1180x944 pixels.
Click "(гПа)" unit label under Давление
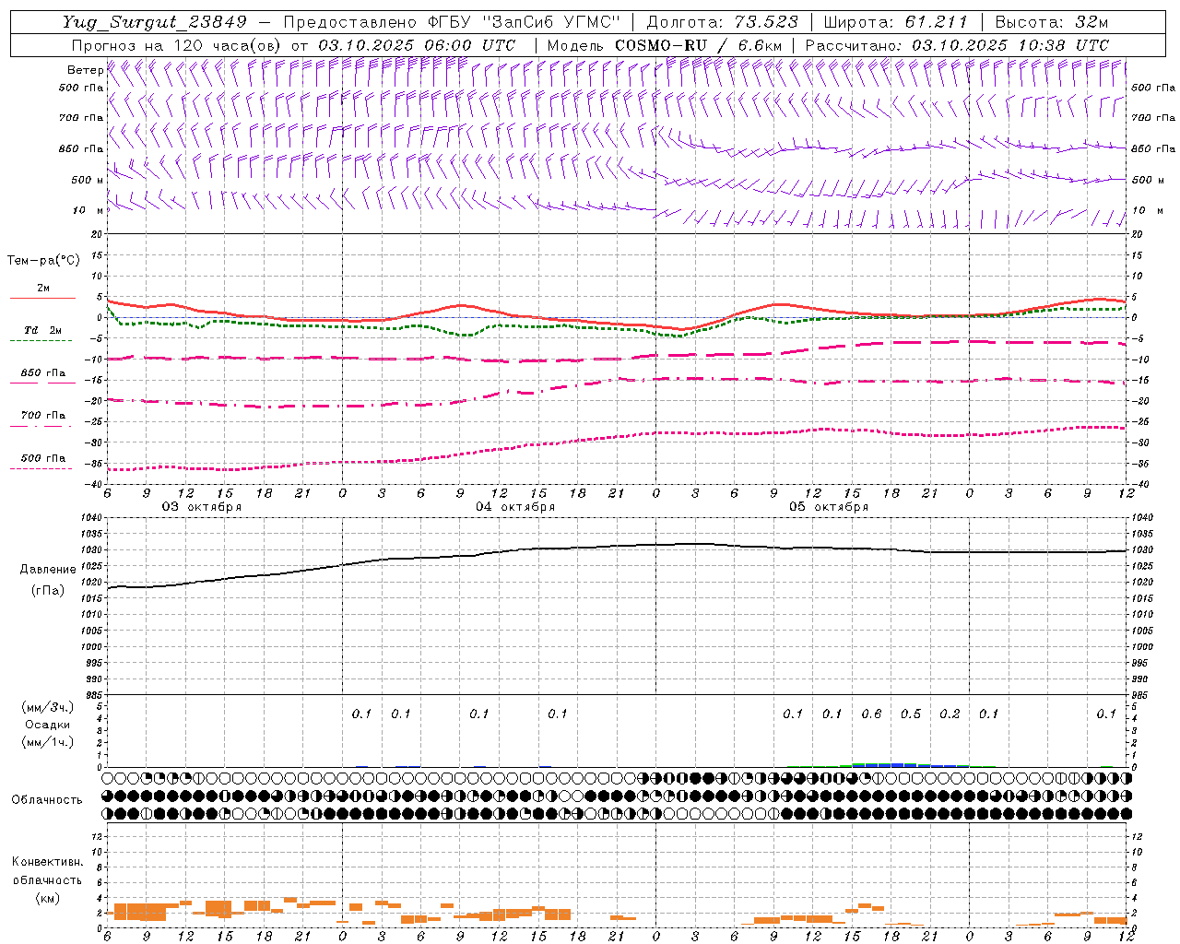click(46, 591)
